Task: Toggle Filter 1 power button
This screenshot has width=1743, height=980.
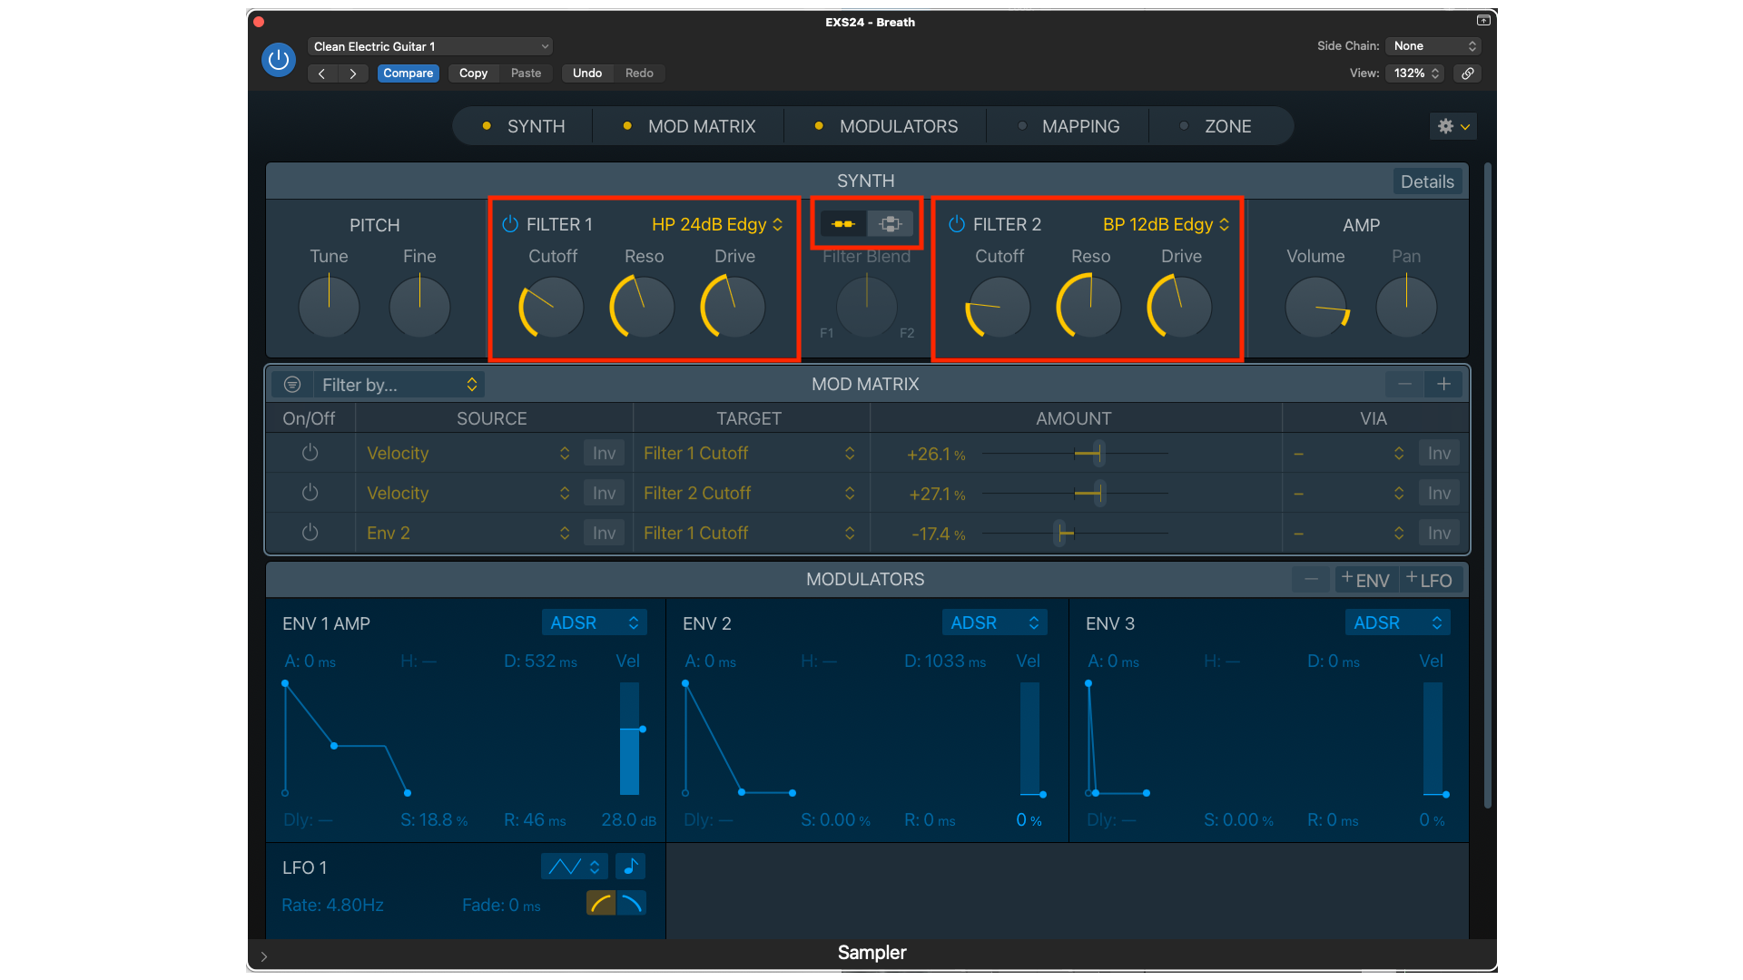Action: click(510, 224)
